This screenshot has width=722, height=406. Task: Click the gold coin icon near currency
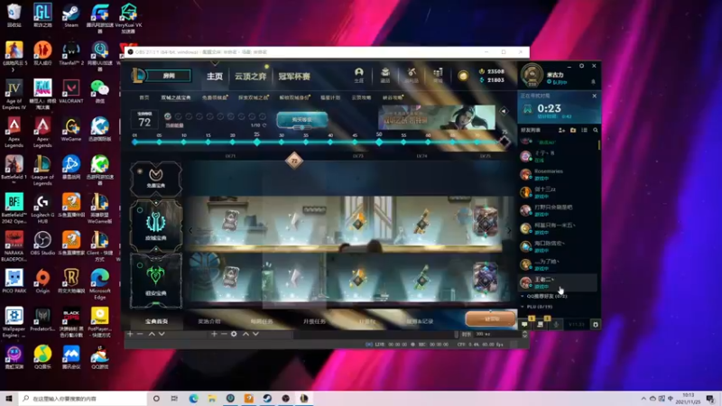pyautogui.click(x=463, y=76)
